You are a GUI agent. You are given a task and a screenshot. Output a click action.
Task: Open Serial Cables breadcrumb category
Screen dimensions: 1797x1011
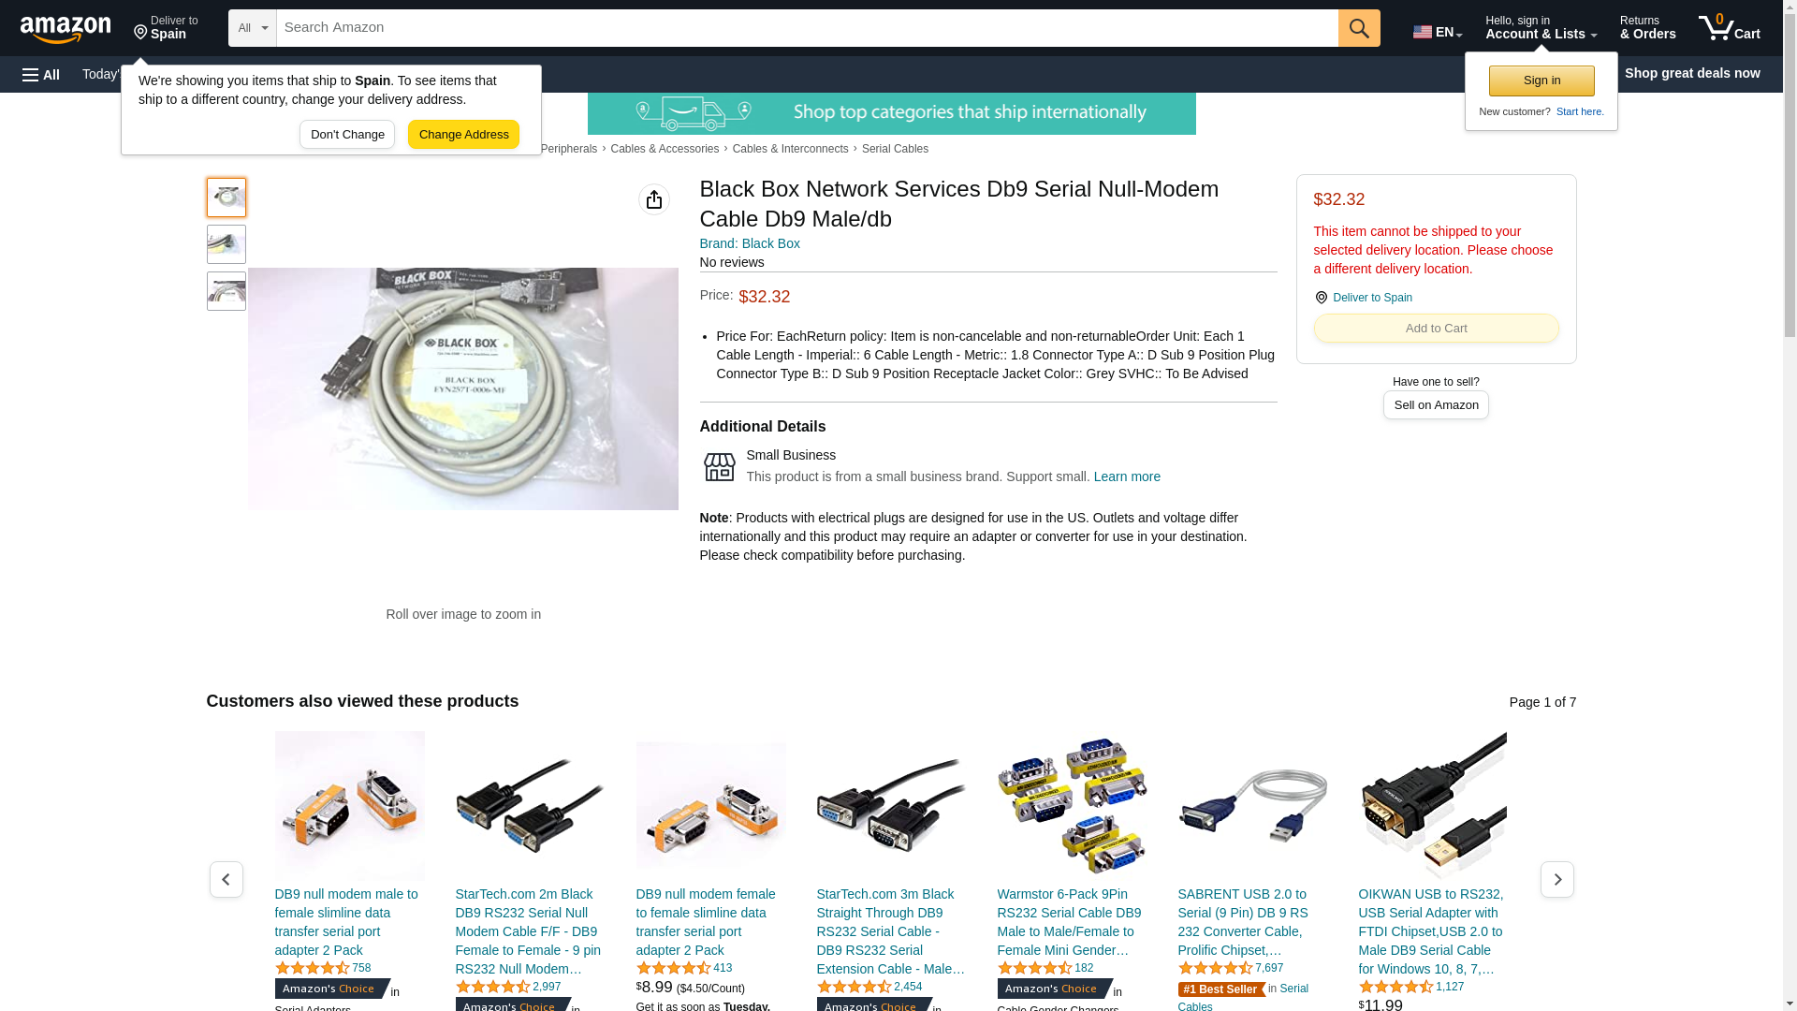point(895,149)
